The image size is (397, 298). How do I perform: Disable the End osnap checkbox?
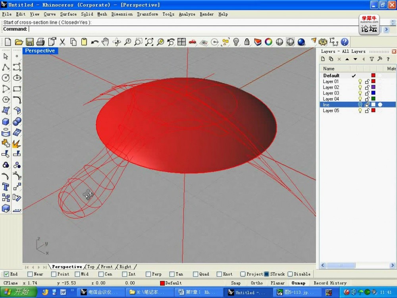point(7,274)
